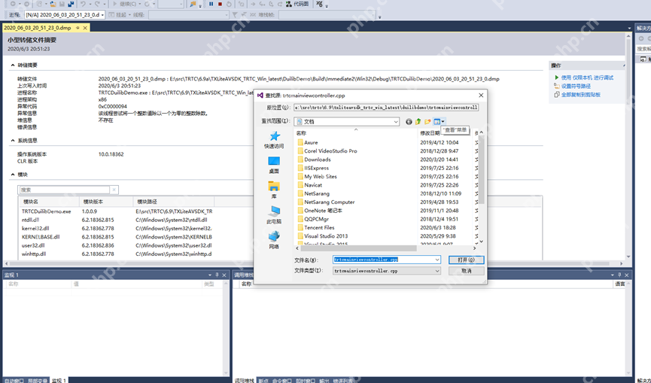Image resolution: width=651 pixels, height=383 pixels.
Task: Click the Code Map toolbar button
Action: [x=297, y=4]
